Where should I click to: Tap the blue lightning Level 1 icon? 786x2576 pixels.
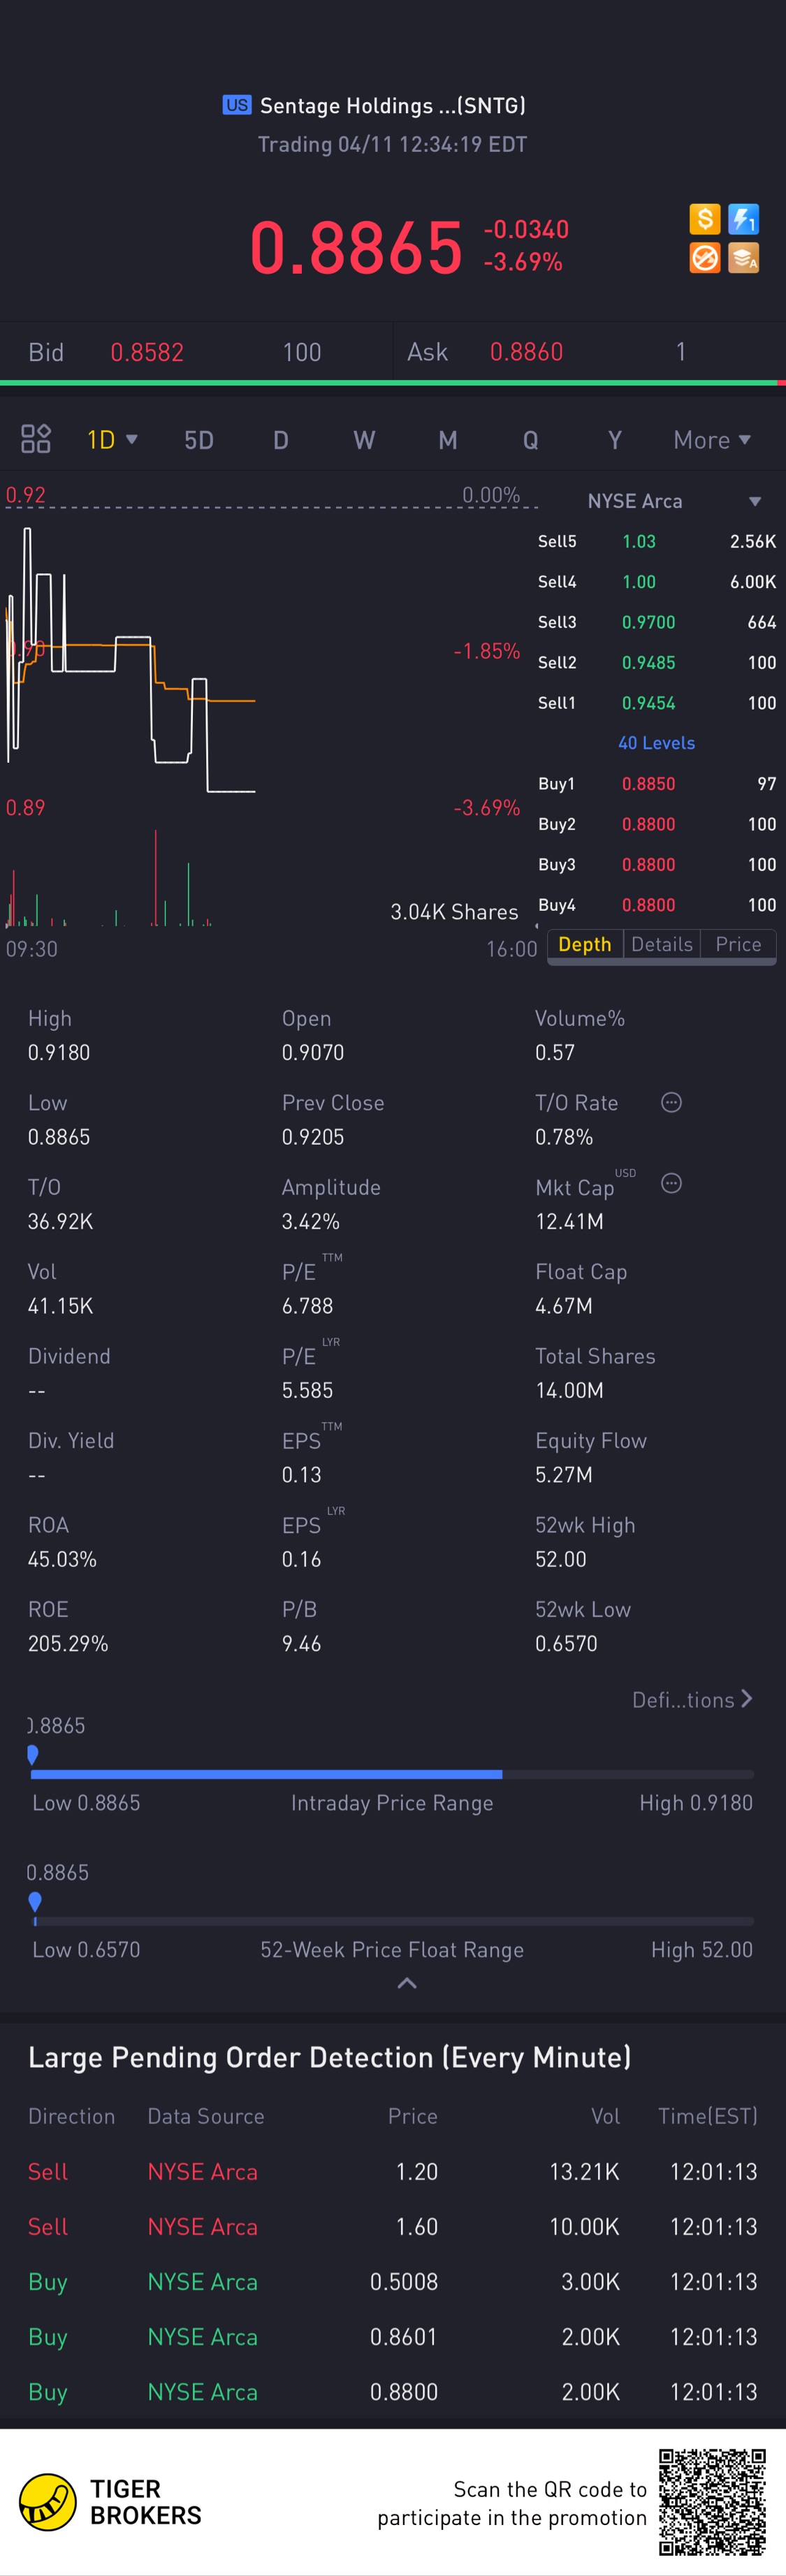(x=743, y=219)
